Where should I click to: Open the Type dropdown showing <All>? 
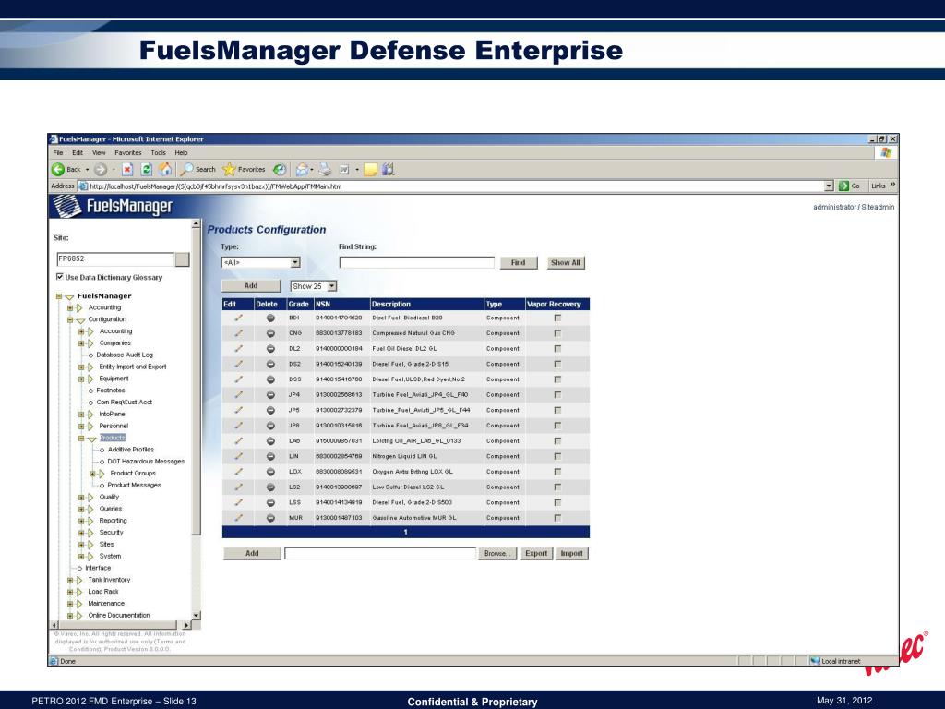(261, 262)
